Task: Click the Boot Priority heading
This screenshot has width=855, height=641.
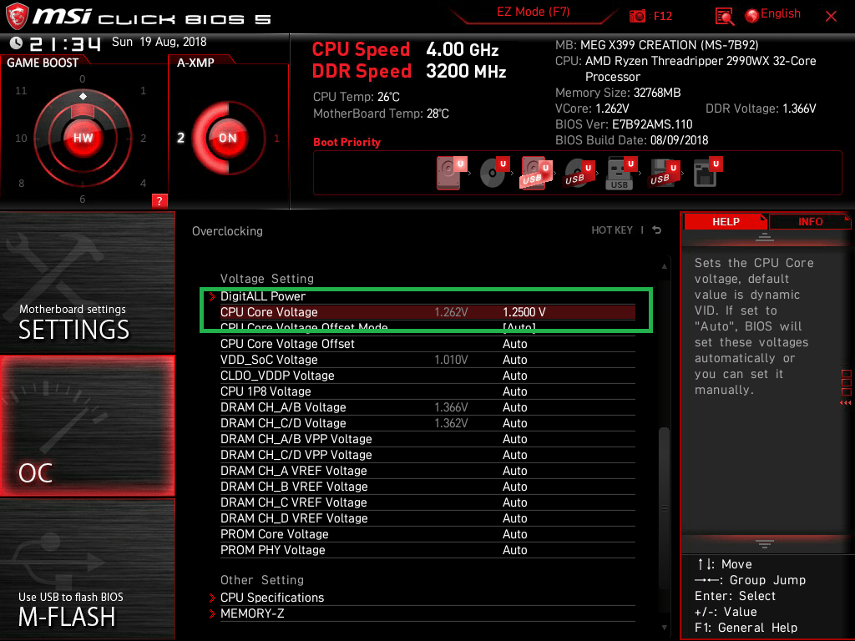Action: coord(347,142)
